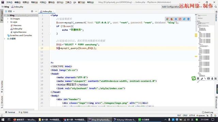This screenshot has width=218, height=122.
Task: Expand the external libraries node below Scratches
Action: click(x=4, y=39)
